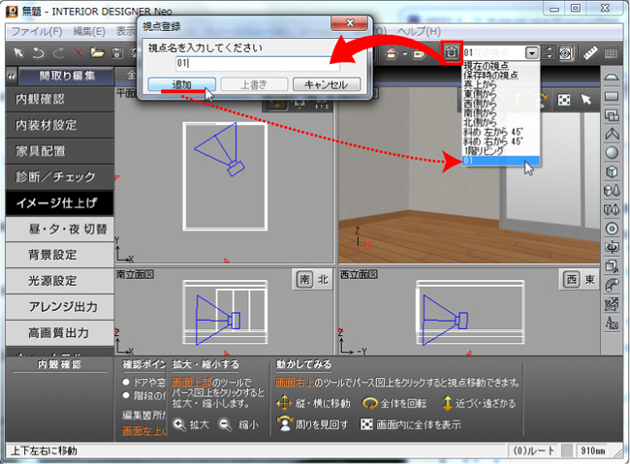Select the cube shape icon in right toolbar
The height and width of the screenshot is (464, 630).
tap(613, 171)
